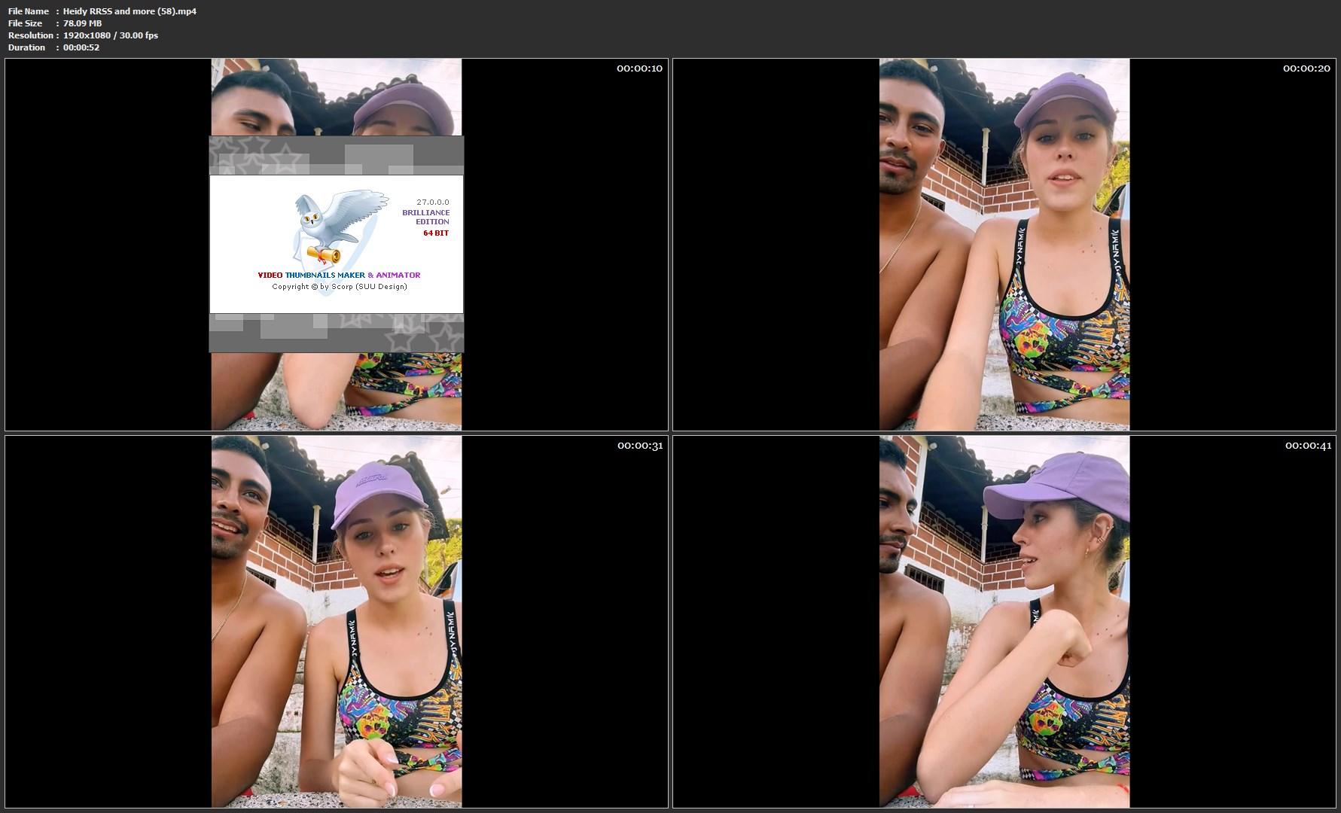Click the 00:00:52 duration value
Screen dimensions: 1341x813
pos(81,47)
